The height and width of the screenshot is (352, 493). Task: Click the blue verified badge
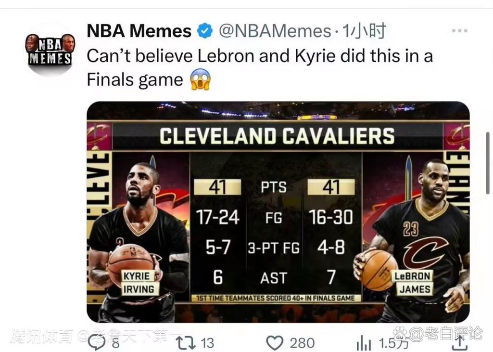205,31
